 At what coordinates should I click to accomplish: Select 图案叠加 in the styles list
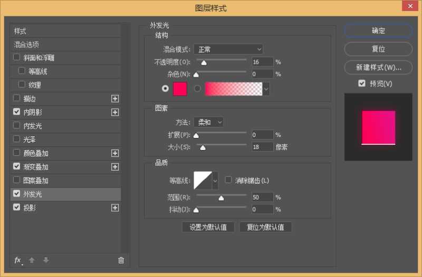pos(36,181)
